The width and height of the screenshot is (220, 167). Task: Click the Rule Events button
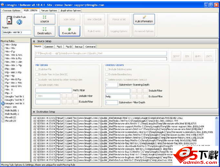(x=94, y=31)
